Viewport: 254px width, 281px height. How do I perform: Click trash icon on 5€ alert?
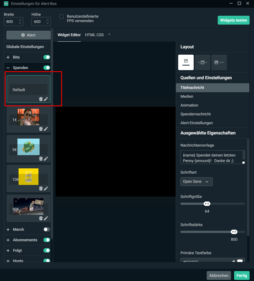coord(41,159)
